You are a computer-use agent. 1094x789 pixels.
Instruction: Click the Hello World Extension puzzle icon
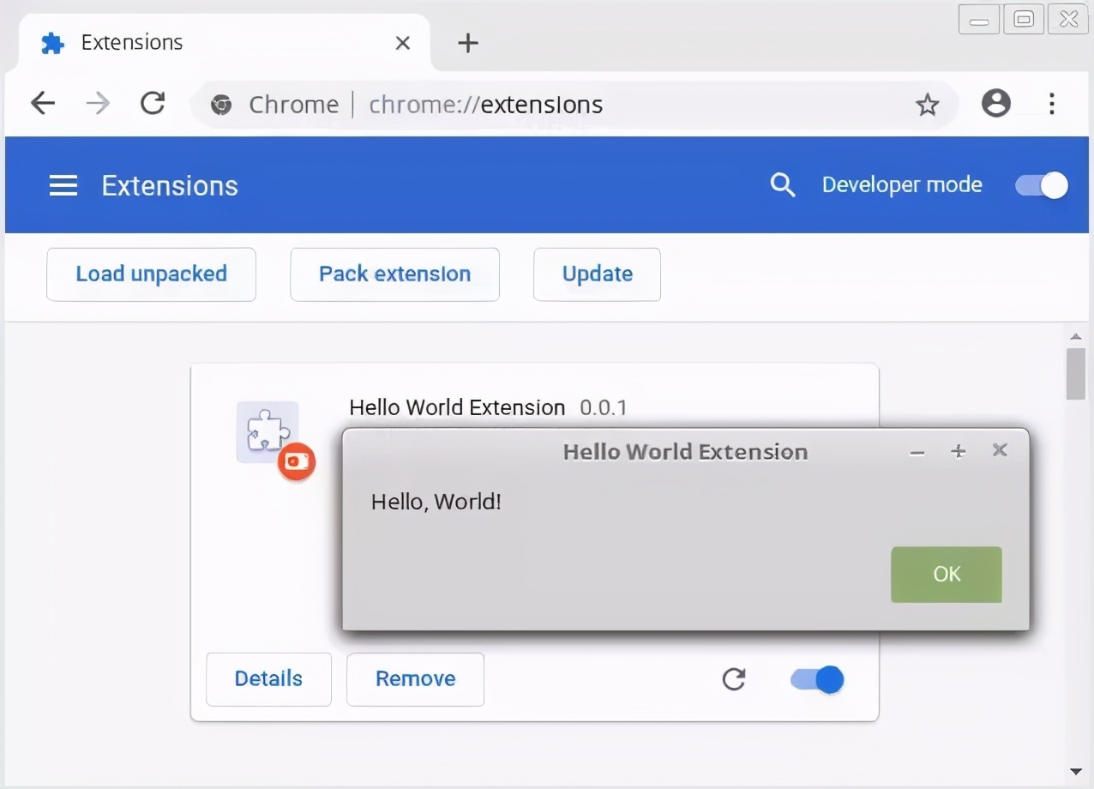pos(267,431)
